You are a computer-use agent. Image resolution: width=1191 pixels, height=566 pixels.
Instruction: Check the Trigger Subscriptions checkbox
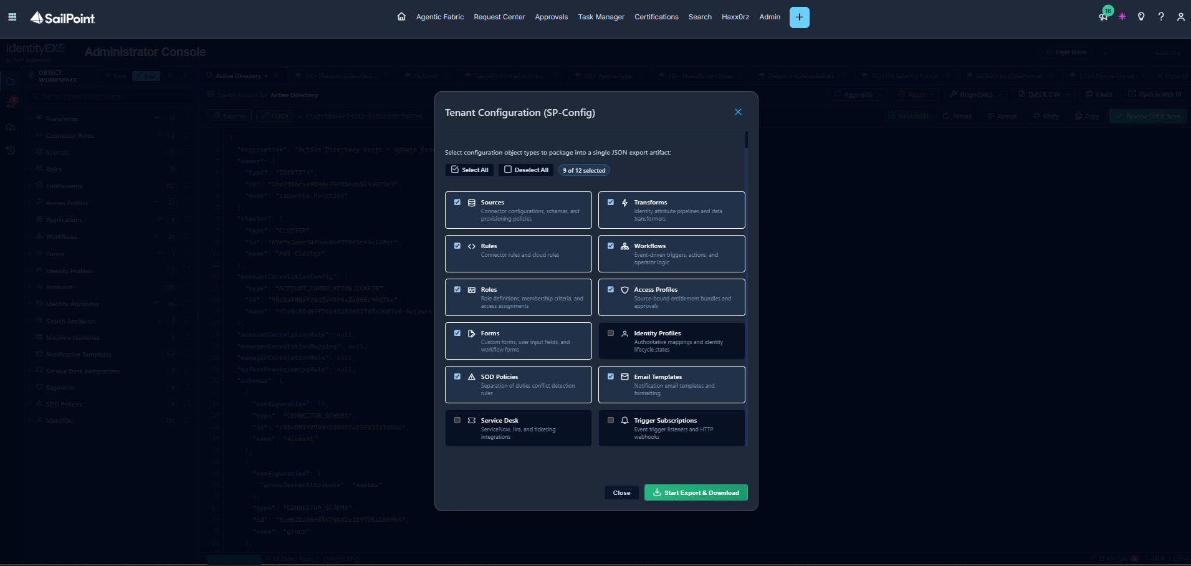(x=611, y=421)
